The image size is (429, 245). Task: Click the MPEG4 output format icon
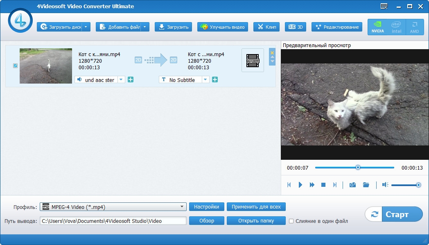click(253, 60)
